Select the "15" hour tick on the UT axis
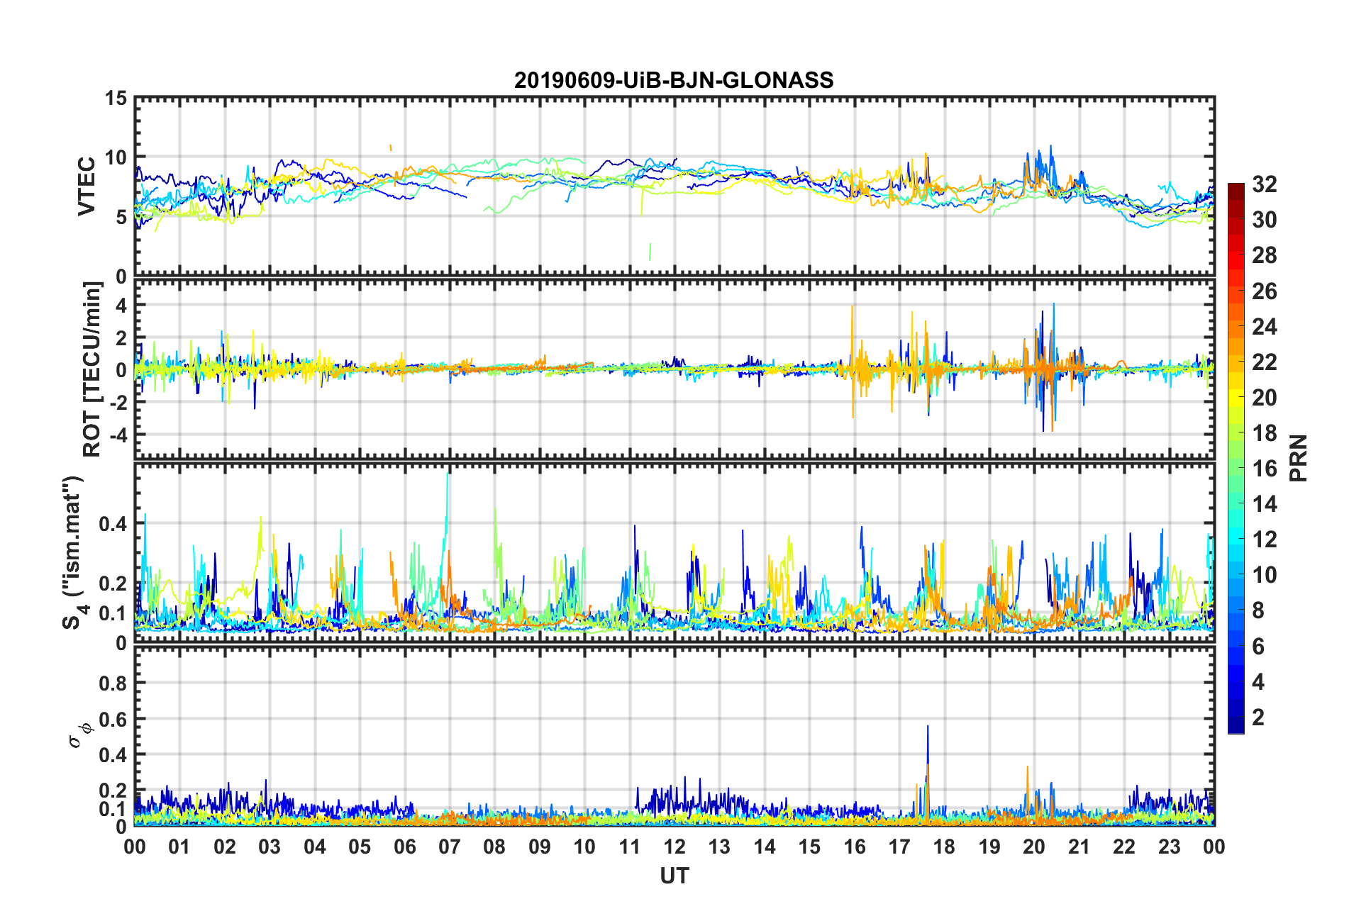Screen dimensions: 1349x916 pyautogui.click(x=809, y=847)
